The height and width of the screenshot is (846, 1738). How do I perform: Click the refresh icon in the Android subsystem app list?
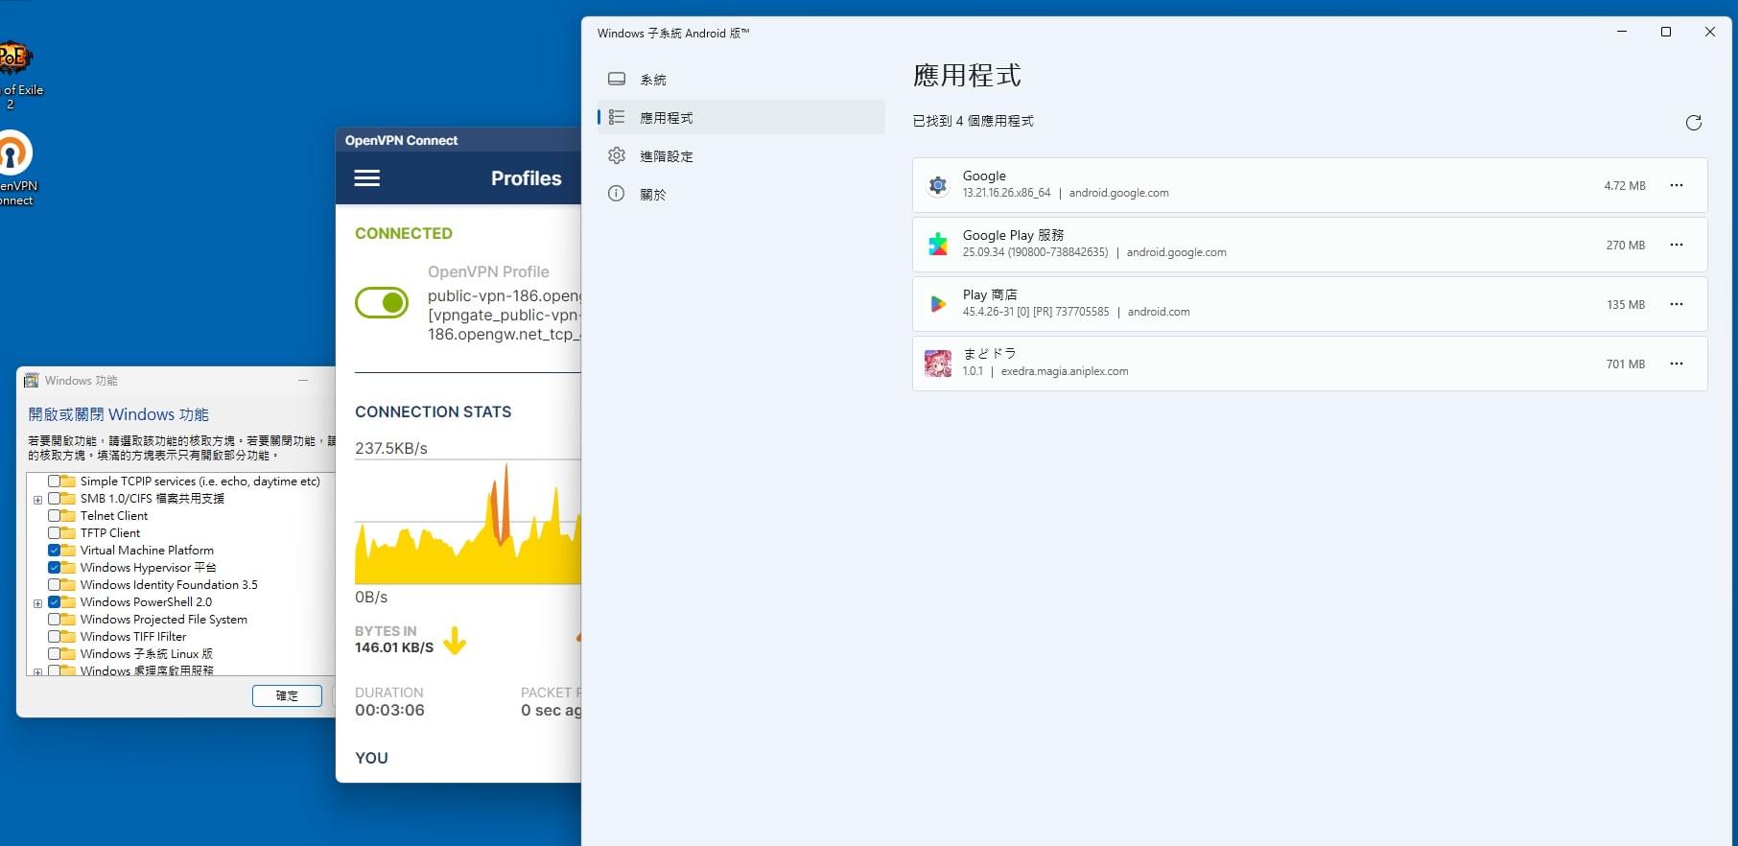[1694, 122]
